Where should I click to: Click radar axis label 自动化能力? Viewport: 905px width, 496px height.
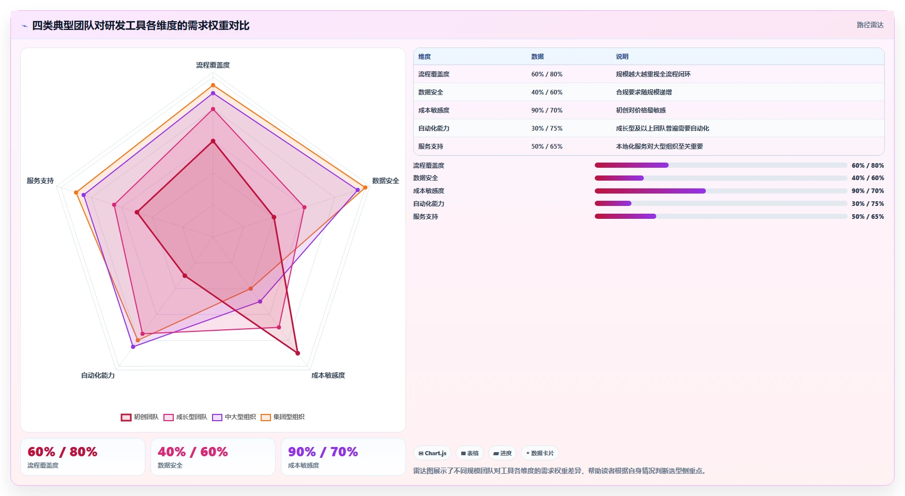pos(98,375)
